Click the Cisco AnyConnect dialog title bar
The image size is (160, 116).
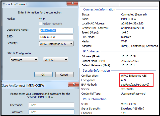click(x=30, y=4)
